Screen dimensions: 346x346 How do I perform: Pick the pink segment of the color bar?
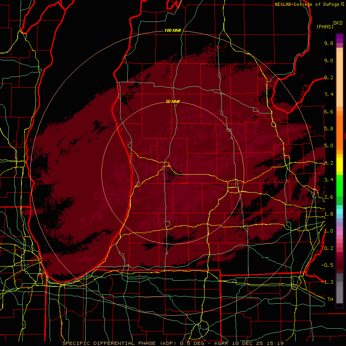(339, 233)
